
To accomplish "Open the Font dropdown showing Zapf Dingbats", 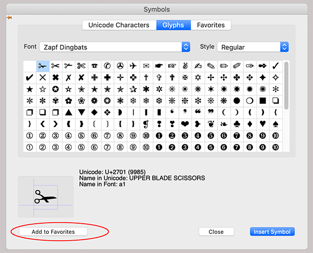I will coord(114,47).
